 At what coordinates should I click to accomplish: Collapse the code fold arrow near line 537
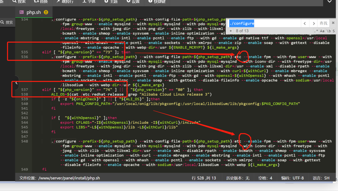pos(16,82)
